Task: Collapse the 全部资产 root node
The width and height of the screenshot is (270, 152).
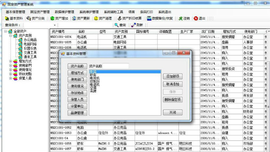Action: [5, 31]
